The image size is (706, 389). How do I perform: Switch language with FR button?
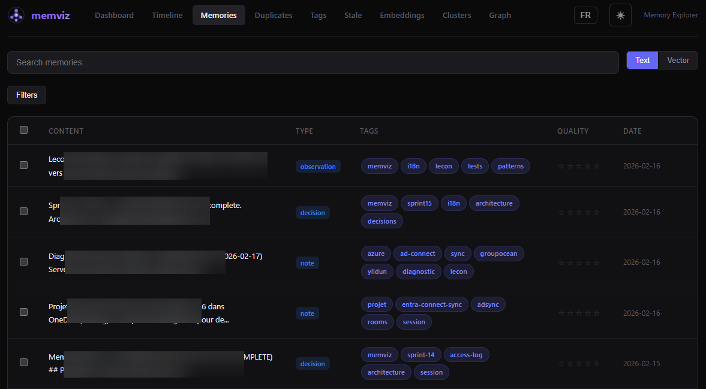click(x=585, y=16)
